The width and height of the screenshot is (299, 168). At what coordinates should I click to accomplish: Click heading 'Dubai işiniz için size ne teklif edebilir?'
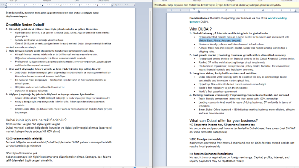[36, 120]
